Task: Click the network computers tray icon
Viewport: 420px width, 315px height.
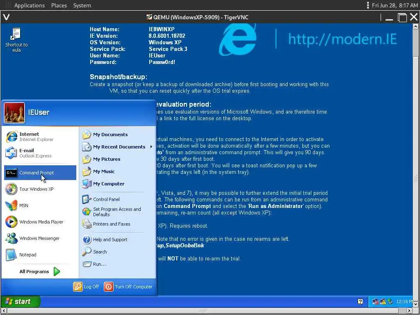Action: tap(376, 301)
